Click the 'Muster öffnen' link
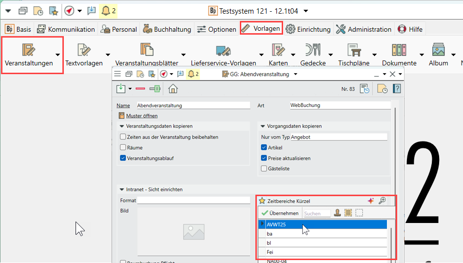The height and width of the screenshot is (263, 463). [x=141, y=116]
